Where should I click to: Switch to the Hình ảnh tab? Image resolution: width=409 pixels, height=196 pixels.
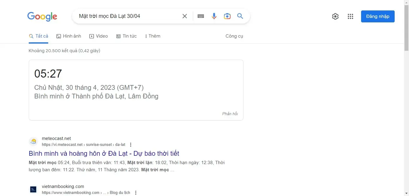click(69, 36)
